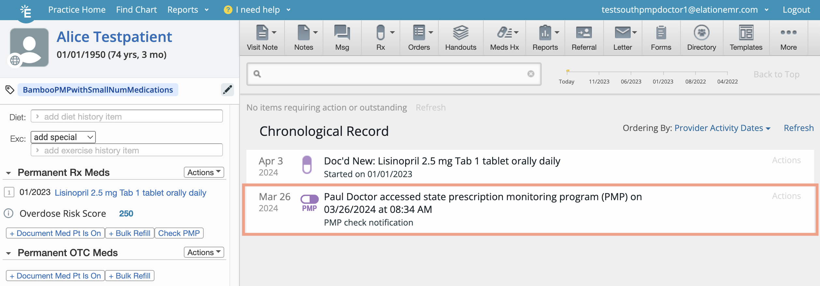Click the add exercise history item field
Image resolution: width=820 pixels, height=286 pixels.
(x=127, y=150)
